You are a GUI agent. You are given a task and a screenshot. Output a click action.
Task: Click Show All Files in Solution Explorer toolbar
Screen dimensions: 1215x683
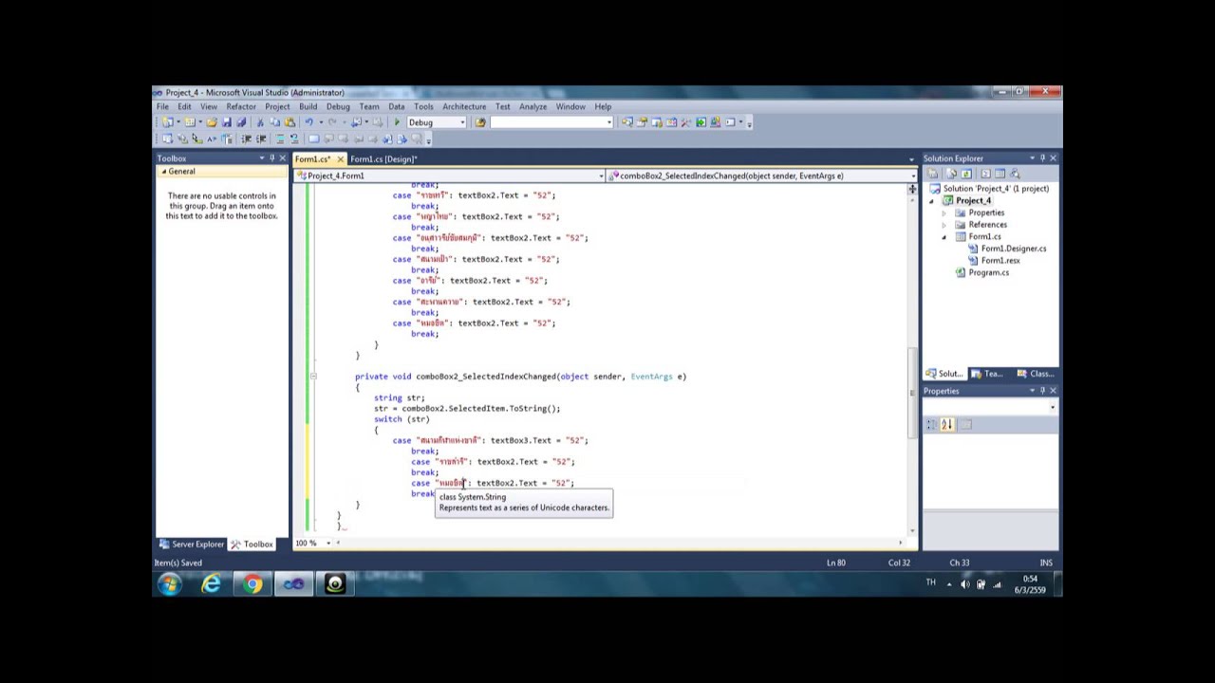(951, 174)
